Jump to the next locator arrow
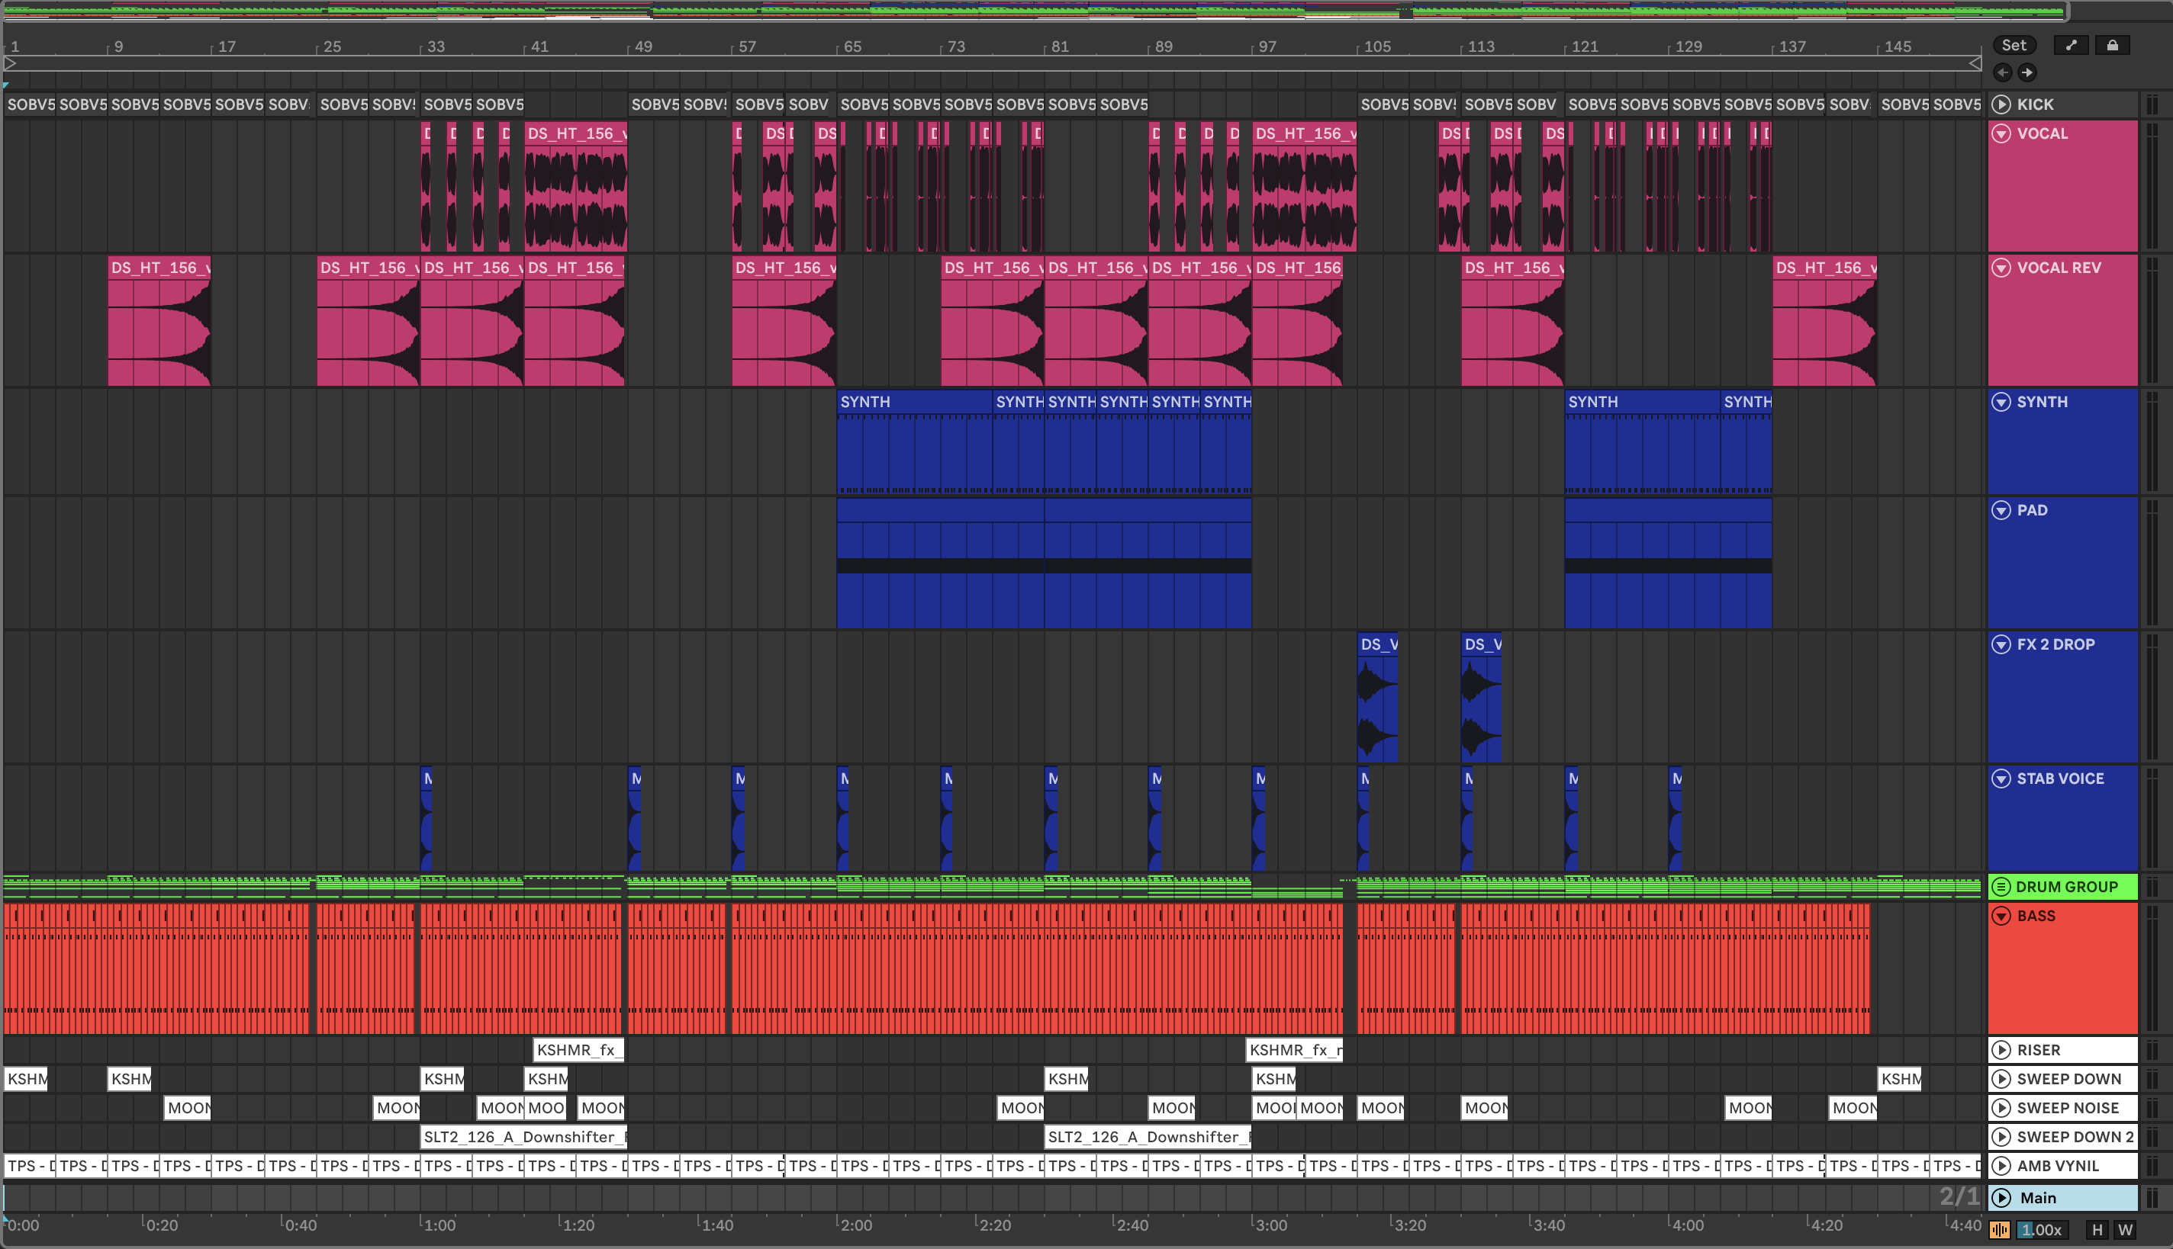The image size is (2173, 1249). (x=2027, y=73)
